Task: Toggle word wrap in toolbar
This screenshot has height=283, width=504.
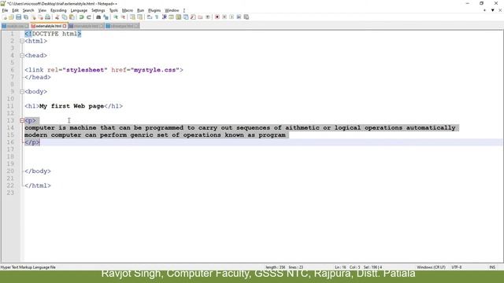Action: coord(150,17)
